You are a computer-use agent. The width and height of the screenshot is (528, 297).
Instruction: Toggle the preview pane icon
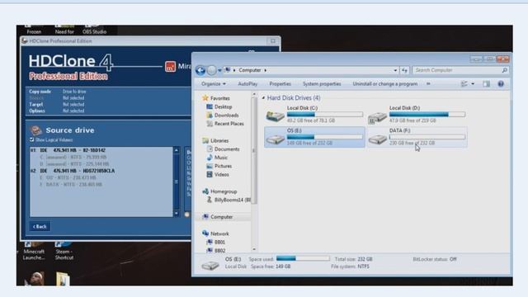(x=486, y=84)
